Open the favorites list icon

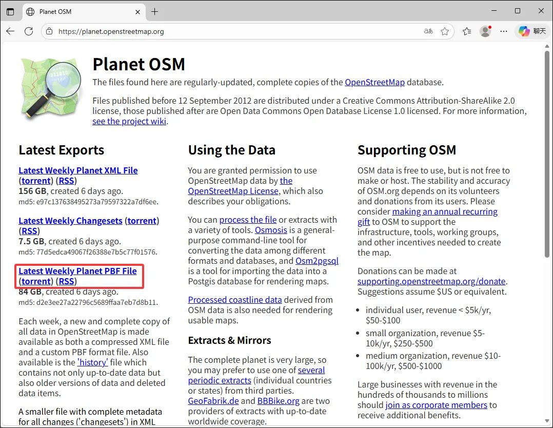tap(467, 31)
